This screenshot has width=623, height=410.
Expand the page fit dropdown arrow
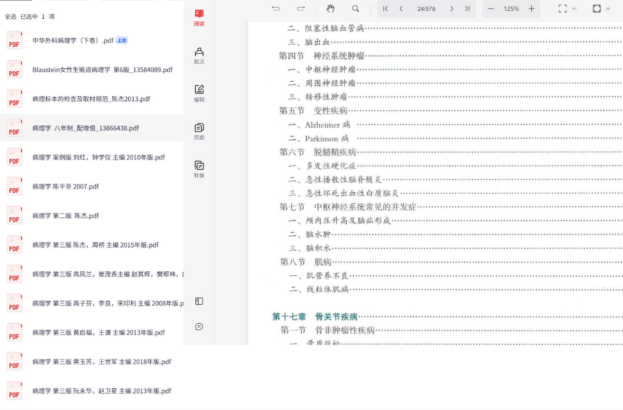pyautogui.click(x=608, y=9)
